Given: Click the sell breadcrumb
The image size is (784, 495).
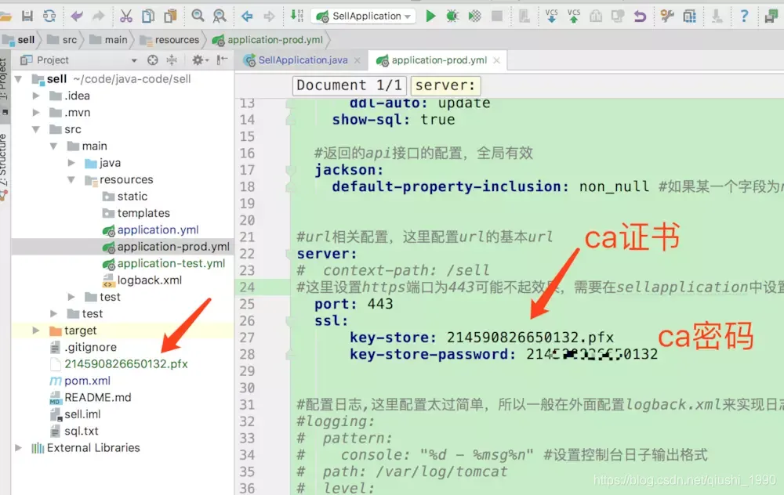Looking at the screenshot, I should tap(20, 39).
